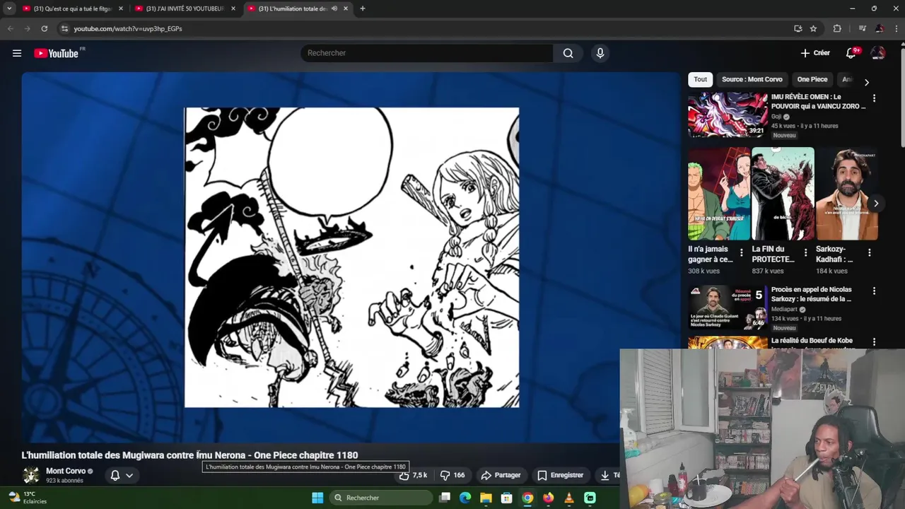This screenshot has width=905, height=509.
Task: Open the Windows Start menu
Action: coord(317,498)
